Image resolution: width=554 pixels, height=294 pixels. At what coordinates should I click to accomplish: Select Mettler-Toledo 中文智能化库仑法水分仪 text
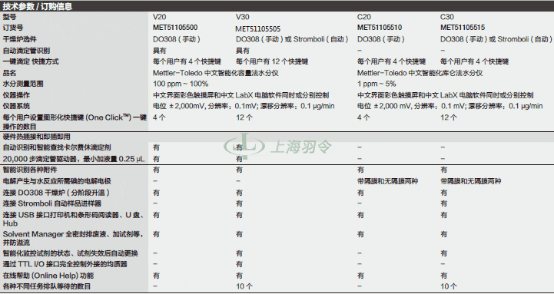(x=420, y=73)
